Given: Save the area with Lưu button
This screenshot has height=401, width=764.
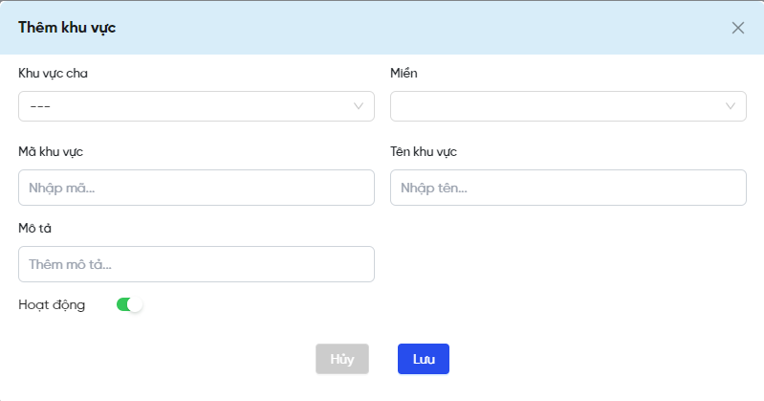Looking at the screenshot, I should pos(424,359).
